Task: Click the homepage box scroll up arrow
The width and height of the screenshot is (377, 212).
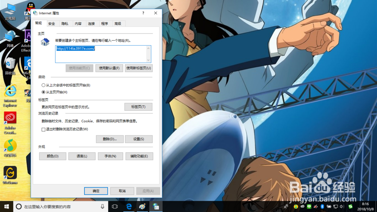Action: tap(148, 48)
